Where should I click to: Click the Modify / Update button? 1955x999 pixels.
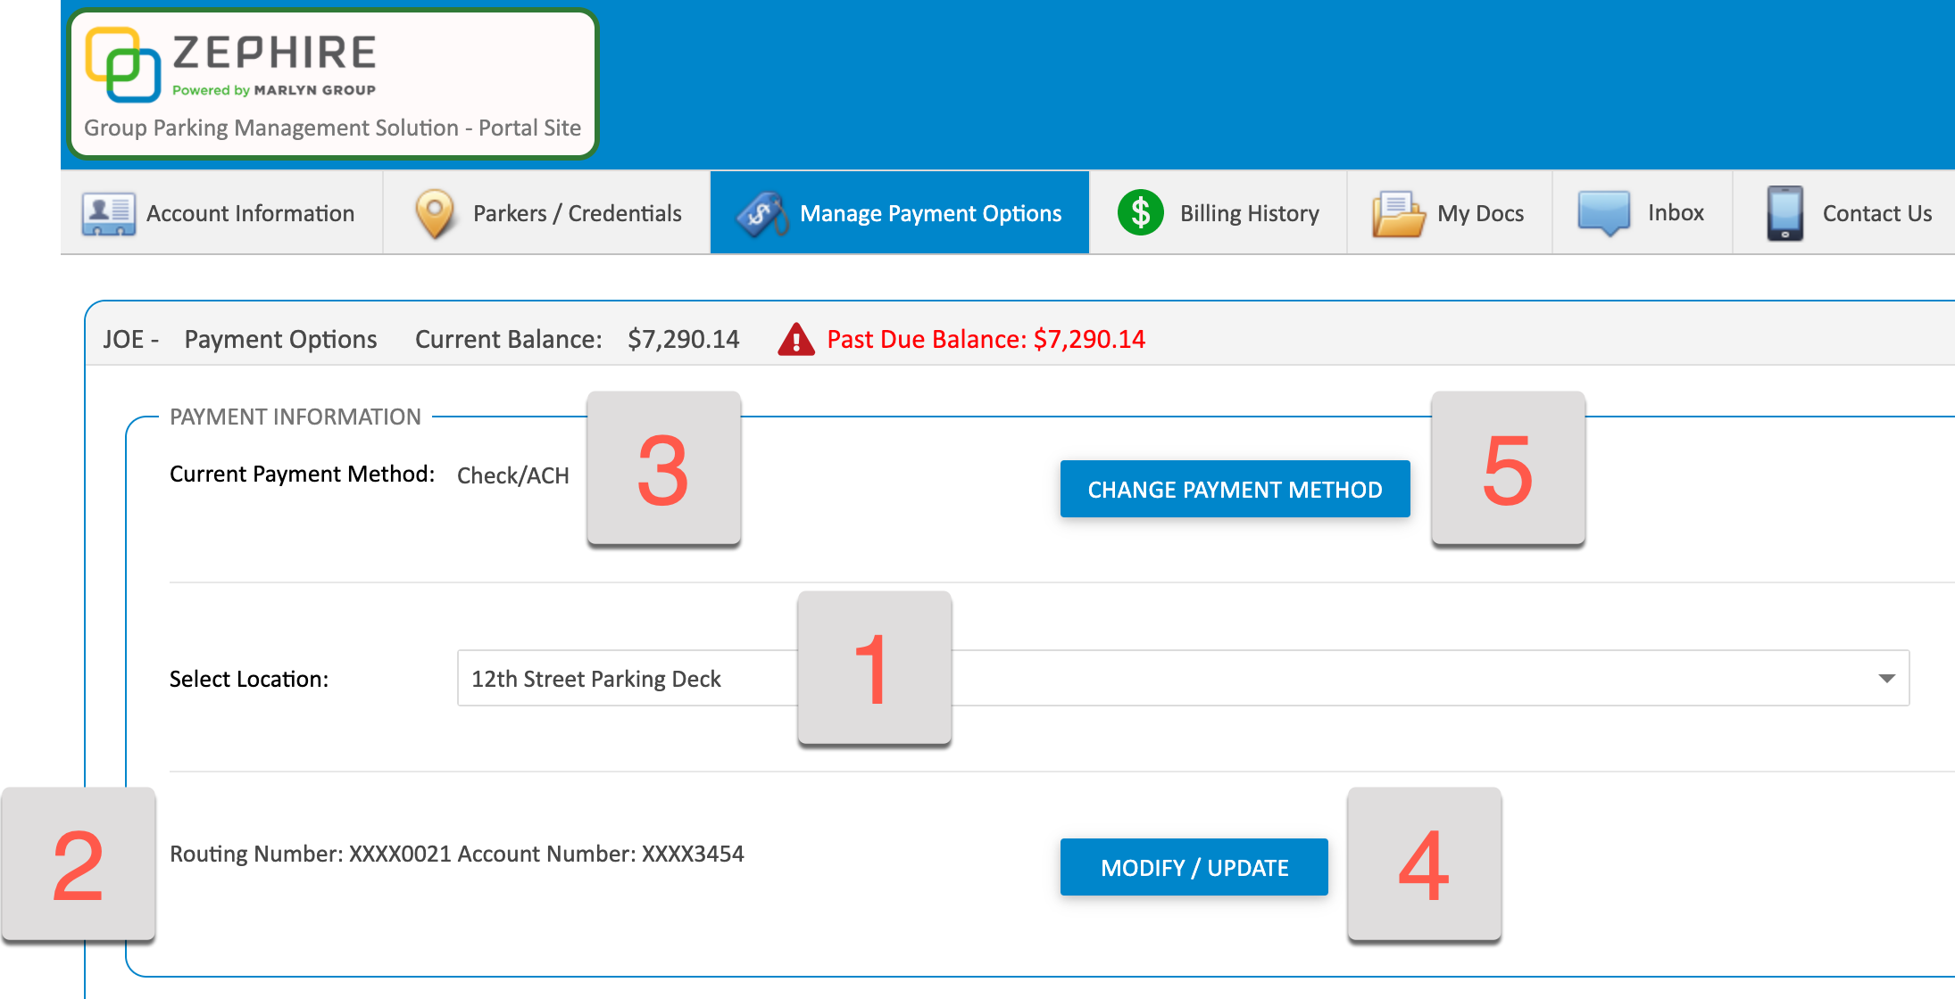click(x=1194, y=866)
